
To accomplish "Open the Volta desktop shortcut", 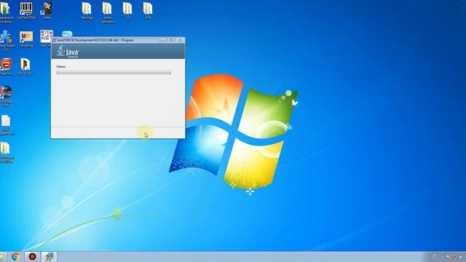I will coord(47,11).
